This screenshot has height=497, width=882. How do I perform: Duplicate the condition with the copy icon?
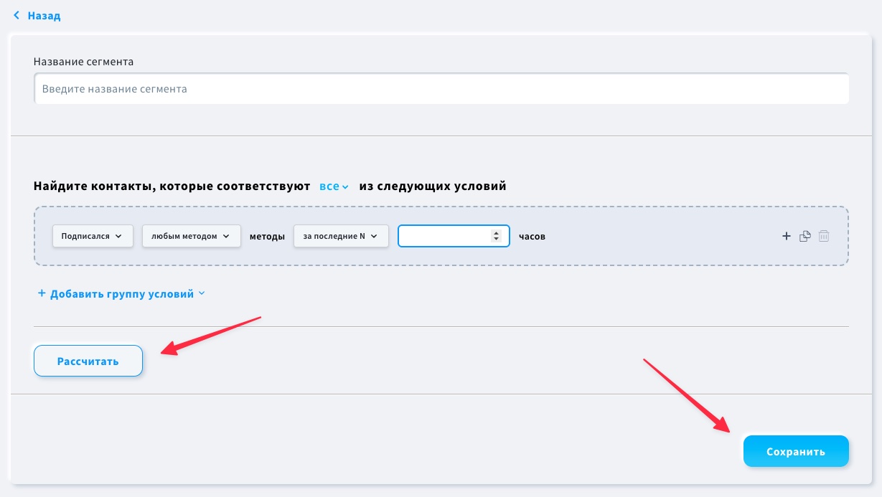click(804, 236)
